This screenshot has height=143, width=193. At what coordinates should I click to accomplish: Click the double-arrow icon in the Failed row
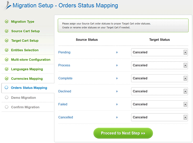coord(117,104)
